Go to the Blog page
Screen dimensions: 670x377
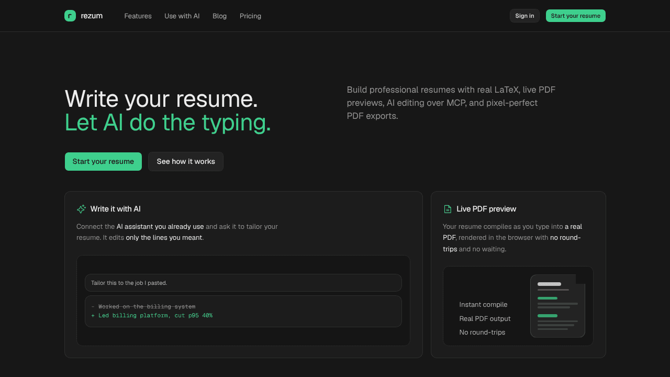point(220,16)
